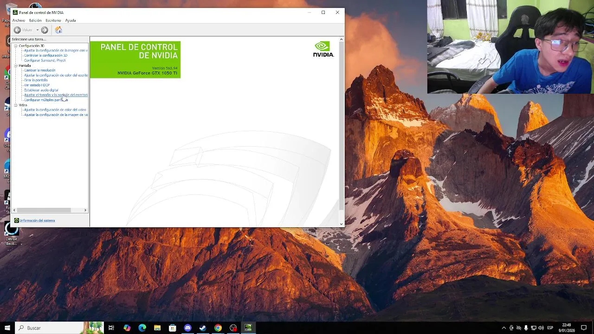Click the NVIDIA window title bar icon
The height and width of the screenshot is (334, 594).
pos(15,13)
